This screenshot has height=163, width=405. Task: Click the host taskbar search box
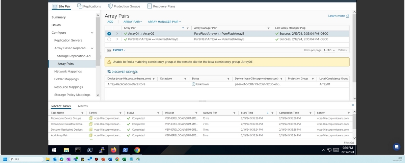(x=26, y=159)
